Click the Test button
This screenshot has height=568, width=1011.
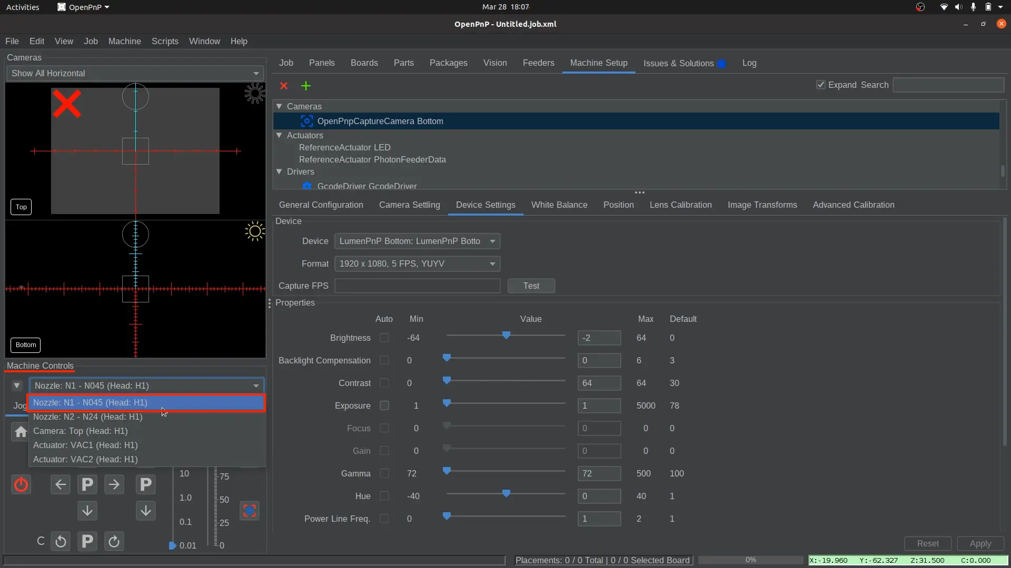point(531,286)
